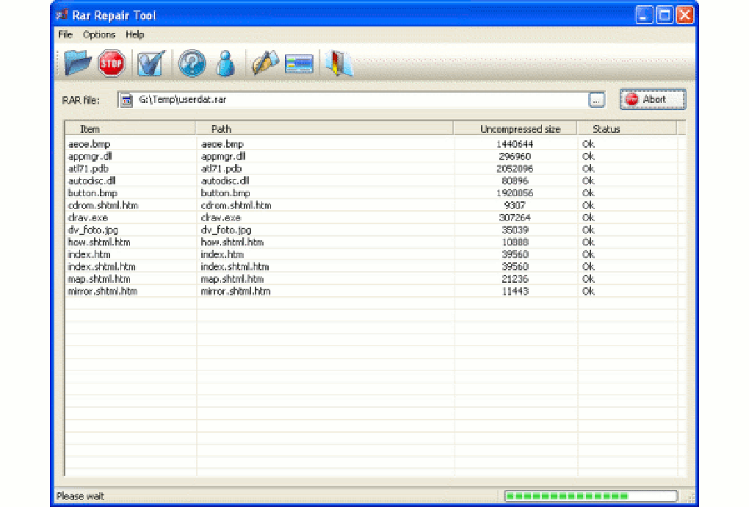
Task: Click file icon beside RAR path
Action: point(126,100)
